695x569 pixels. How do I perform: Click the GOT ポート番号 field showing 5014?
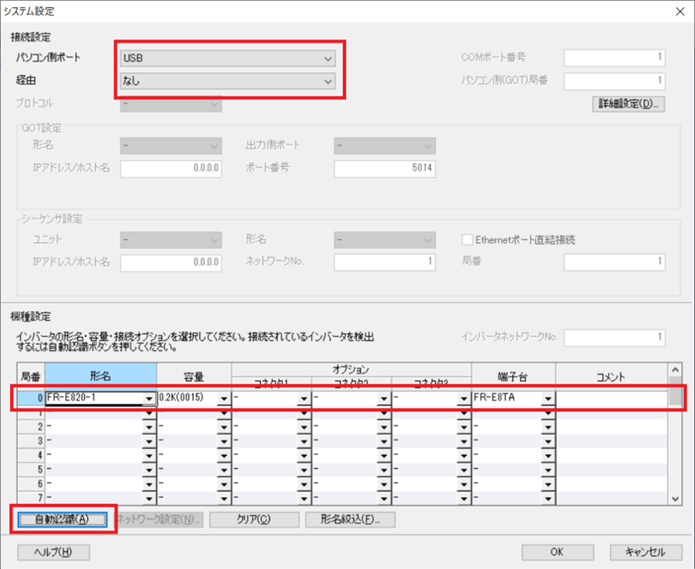point(384,169)
